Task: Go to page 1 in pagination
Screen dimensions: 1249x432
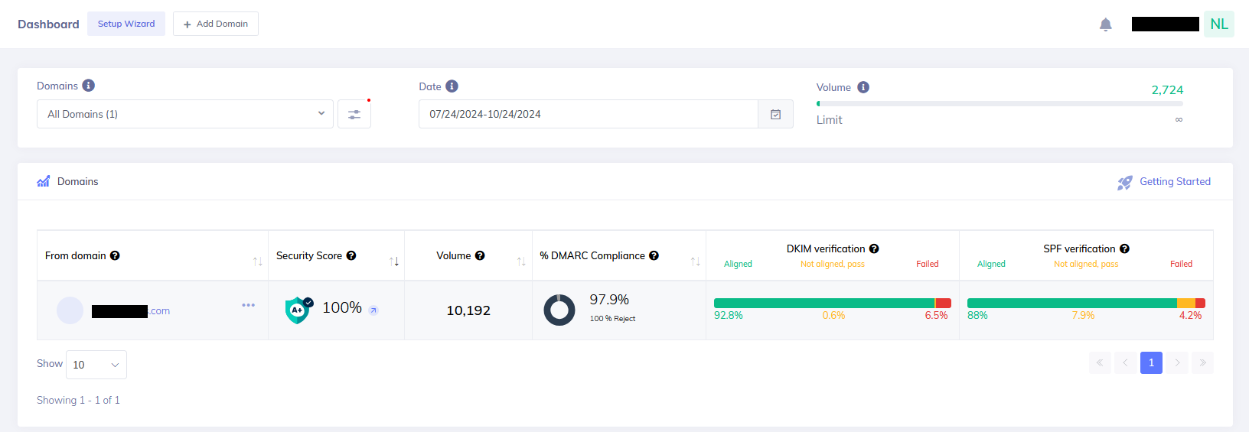Action: [x=1151, y=362]
